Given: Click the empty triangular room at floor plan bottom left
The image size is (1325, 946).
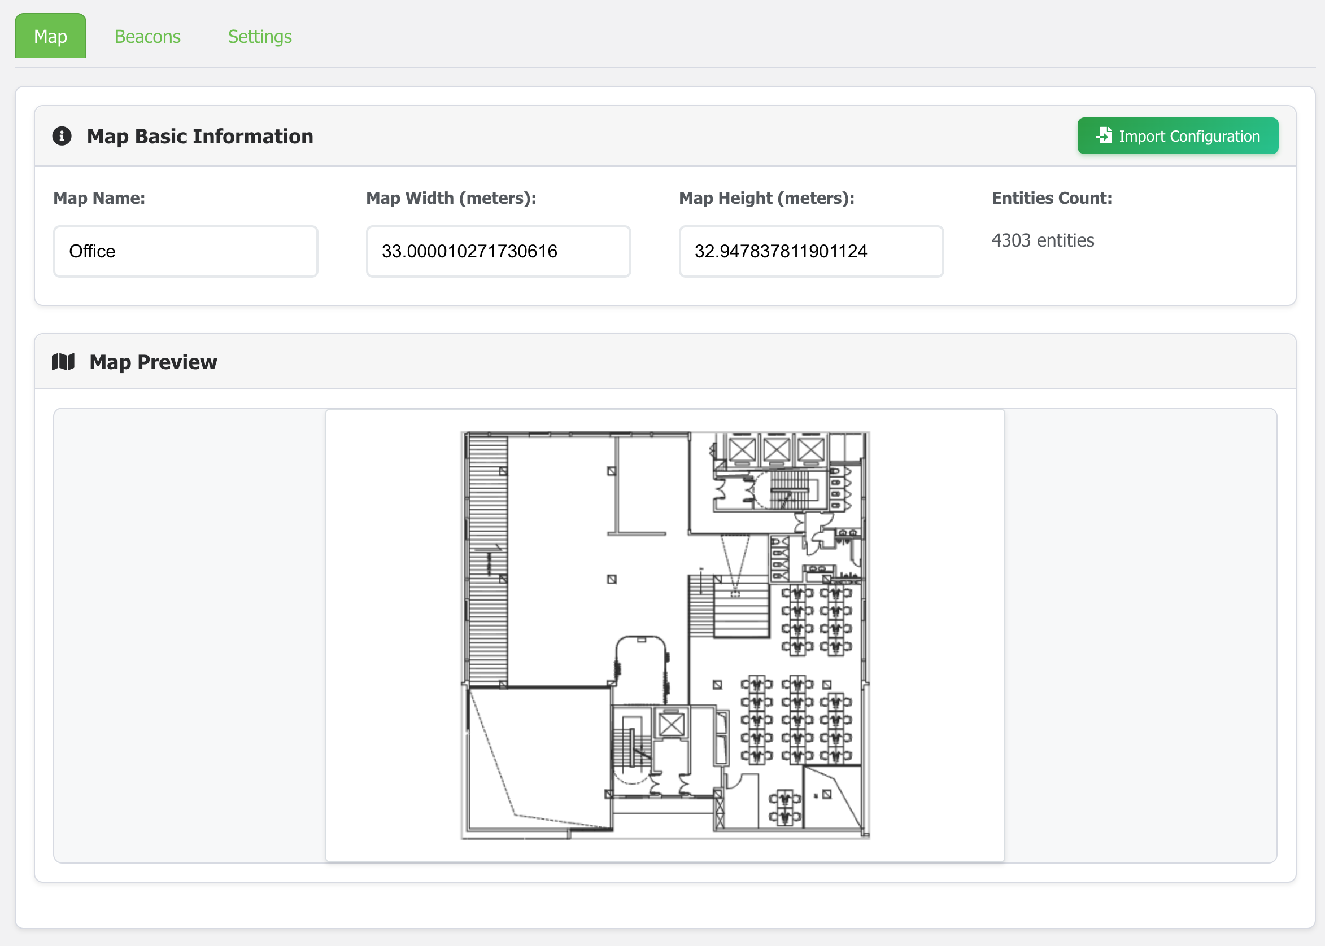Looking at the screenshot, I should click(539, 757).
